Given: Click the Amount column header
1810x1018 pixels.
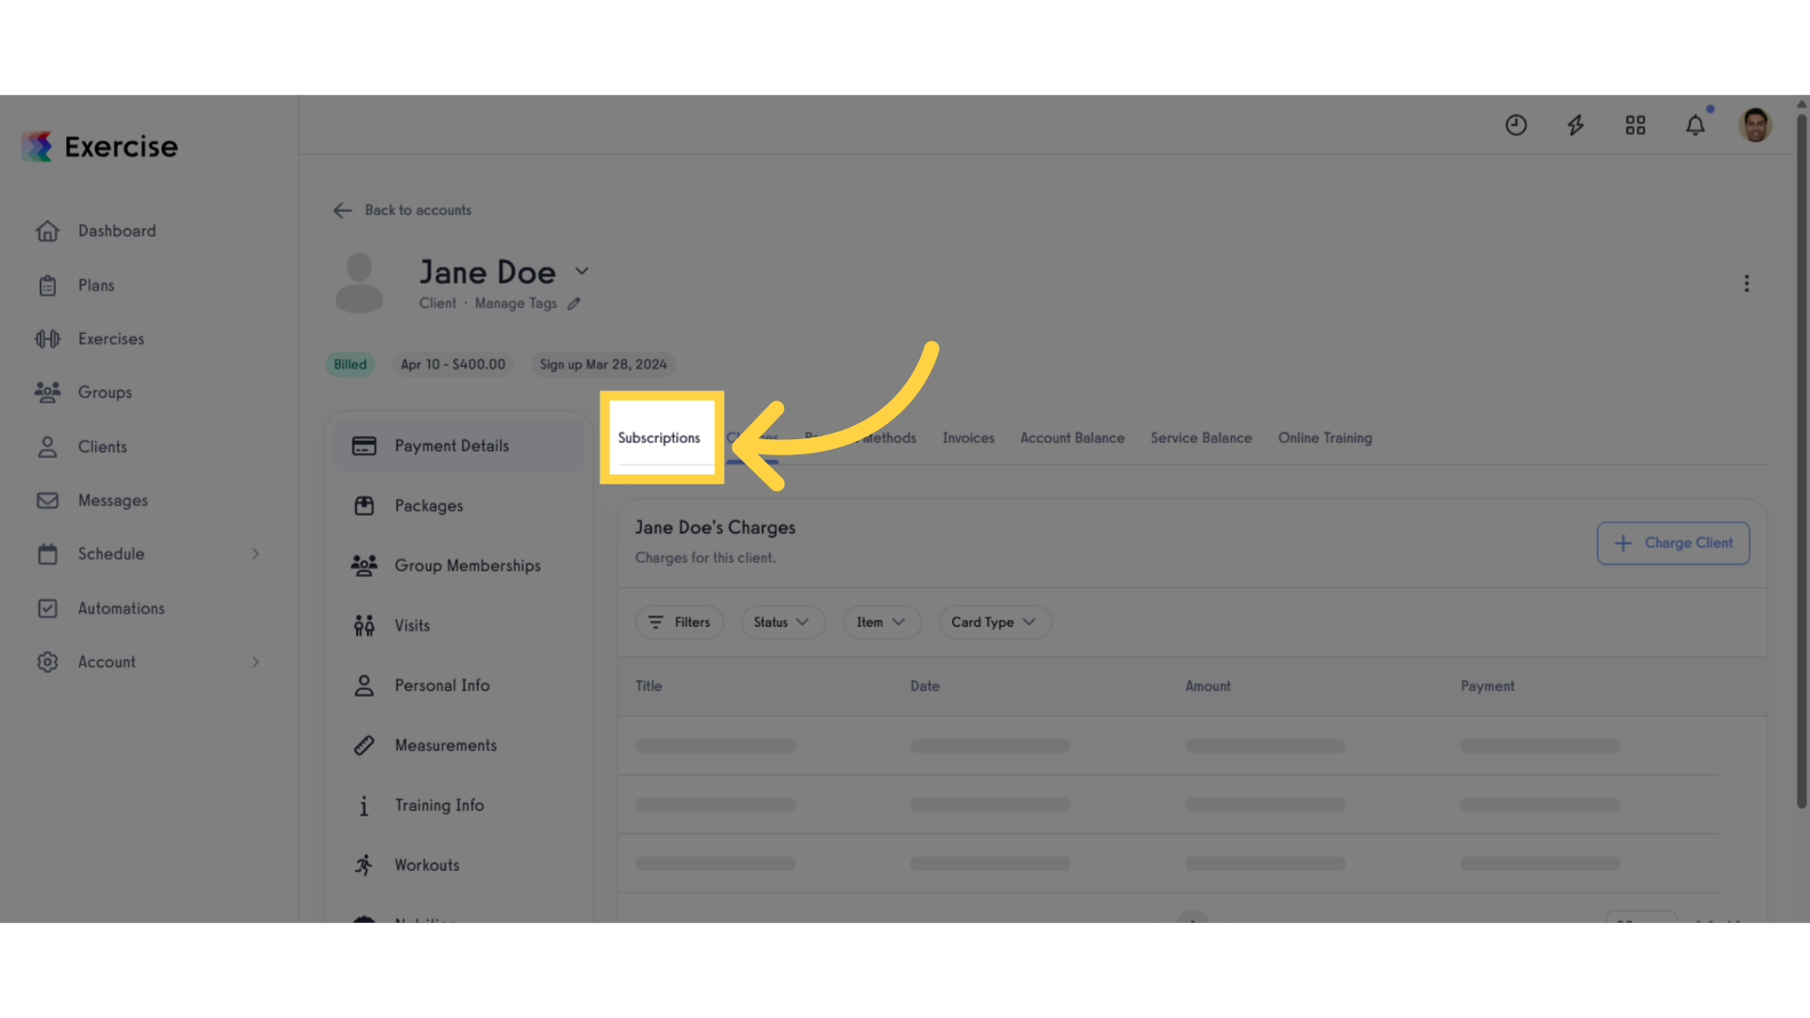Looking at the screenshot, I should (1208, 686).
